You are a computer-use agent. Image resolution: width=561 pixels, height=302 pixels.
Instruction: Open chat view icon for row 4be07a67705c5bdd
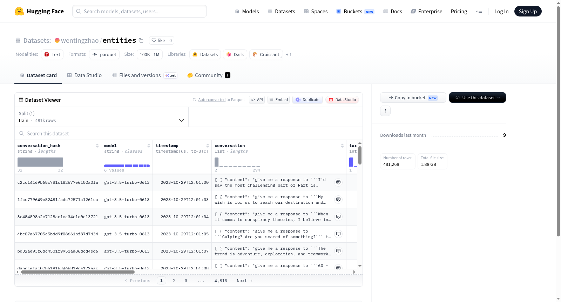[x=338, y=234]
